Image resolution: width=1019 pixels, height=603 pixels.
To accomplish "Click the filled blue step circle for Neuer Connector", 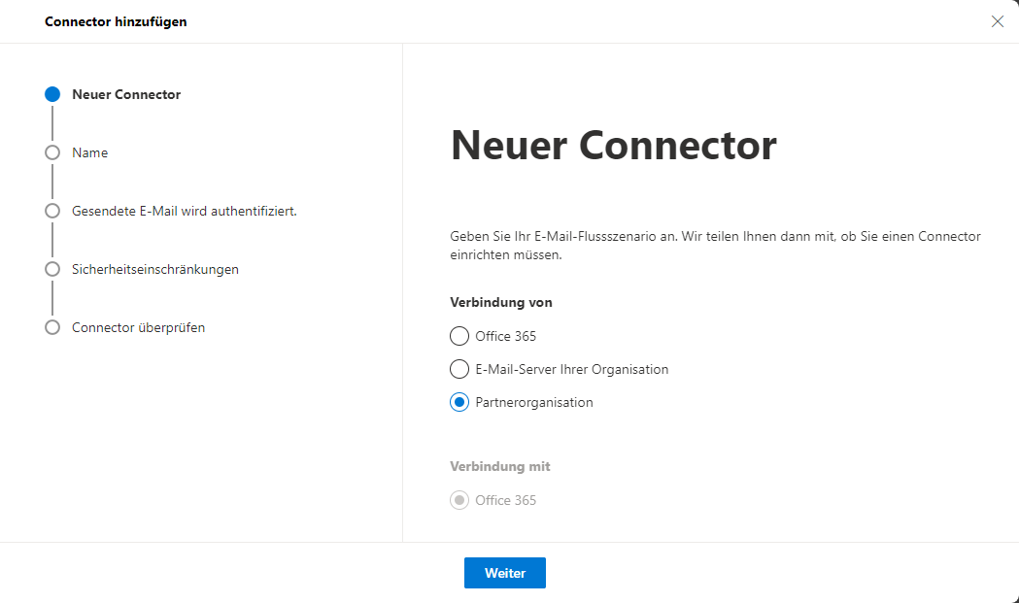I will tap(52, 94).
